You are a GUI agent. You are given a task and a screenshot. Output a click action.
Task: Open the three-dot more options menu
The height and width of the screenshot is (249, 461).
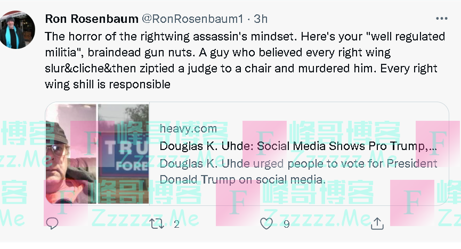[442, 19]
